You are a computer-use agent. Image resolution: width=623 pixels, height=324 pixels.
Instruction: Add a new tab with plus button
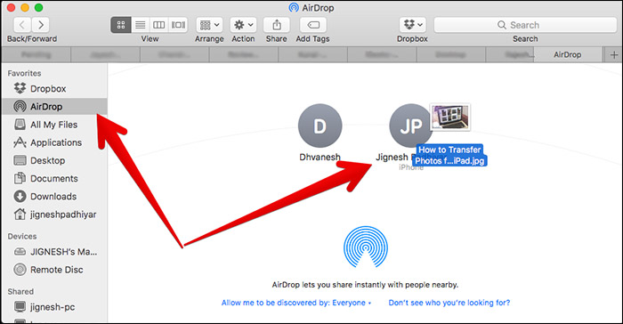pos(614,55)
